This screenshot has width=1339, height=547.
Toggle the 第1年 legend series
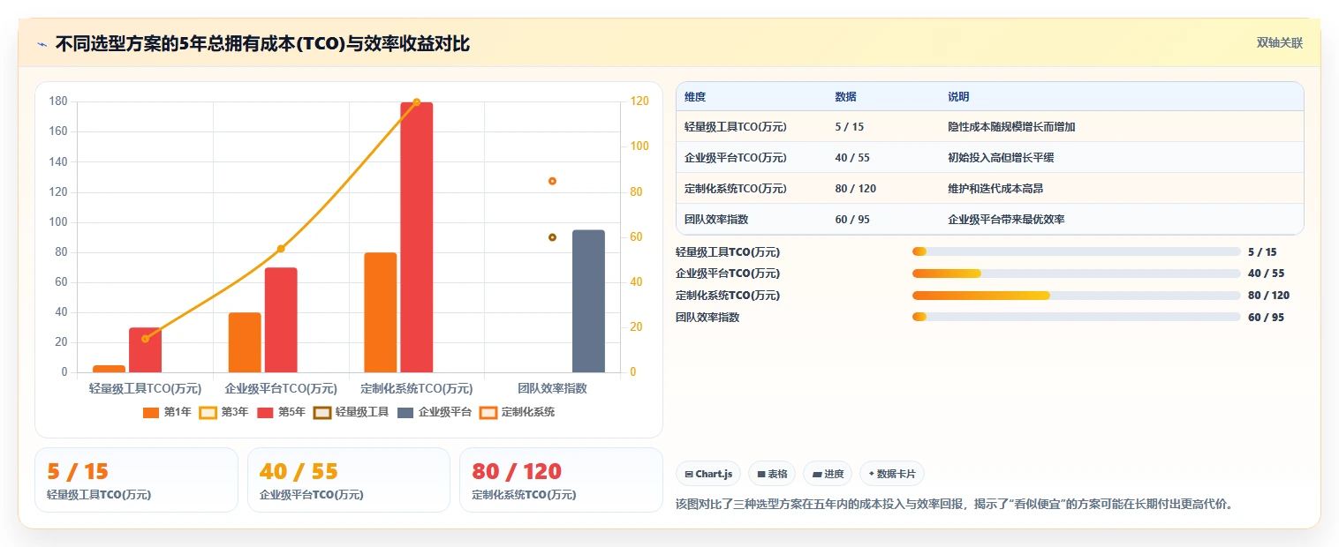coord(167,412)
